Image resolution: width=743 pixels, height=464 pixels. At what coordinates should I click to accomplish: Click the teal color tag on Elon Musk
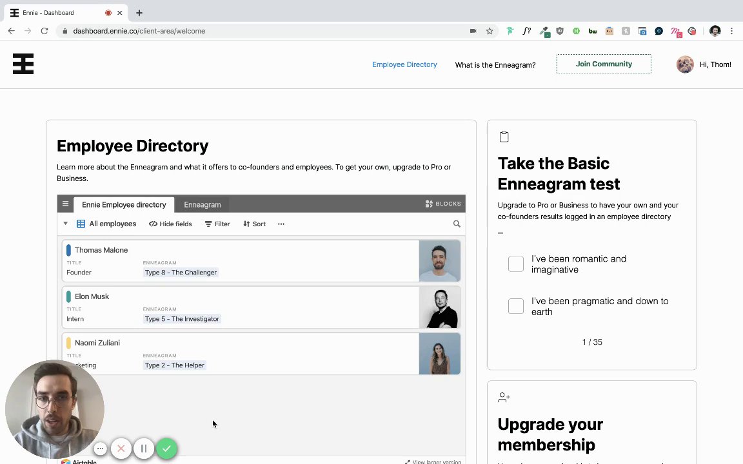click(x=69, y=296)
